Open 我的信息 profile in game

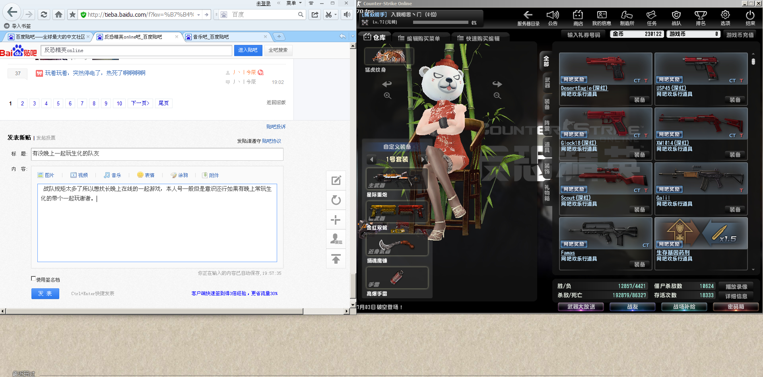(x=602, y=18)
